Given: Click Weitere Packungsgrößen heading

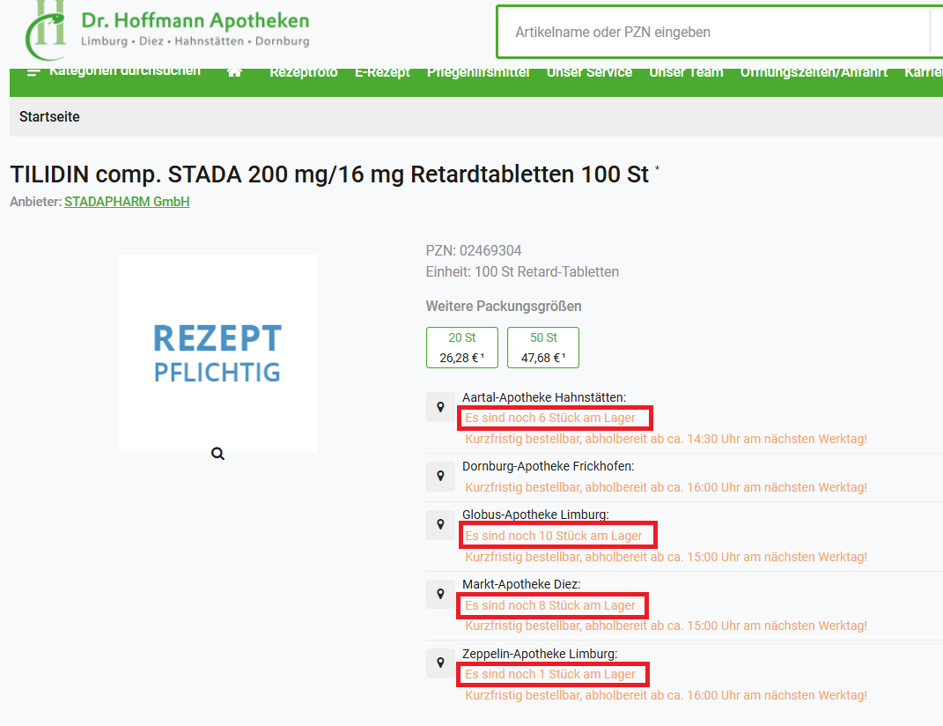Looking at the screenshot, I should coord(504,307).
